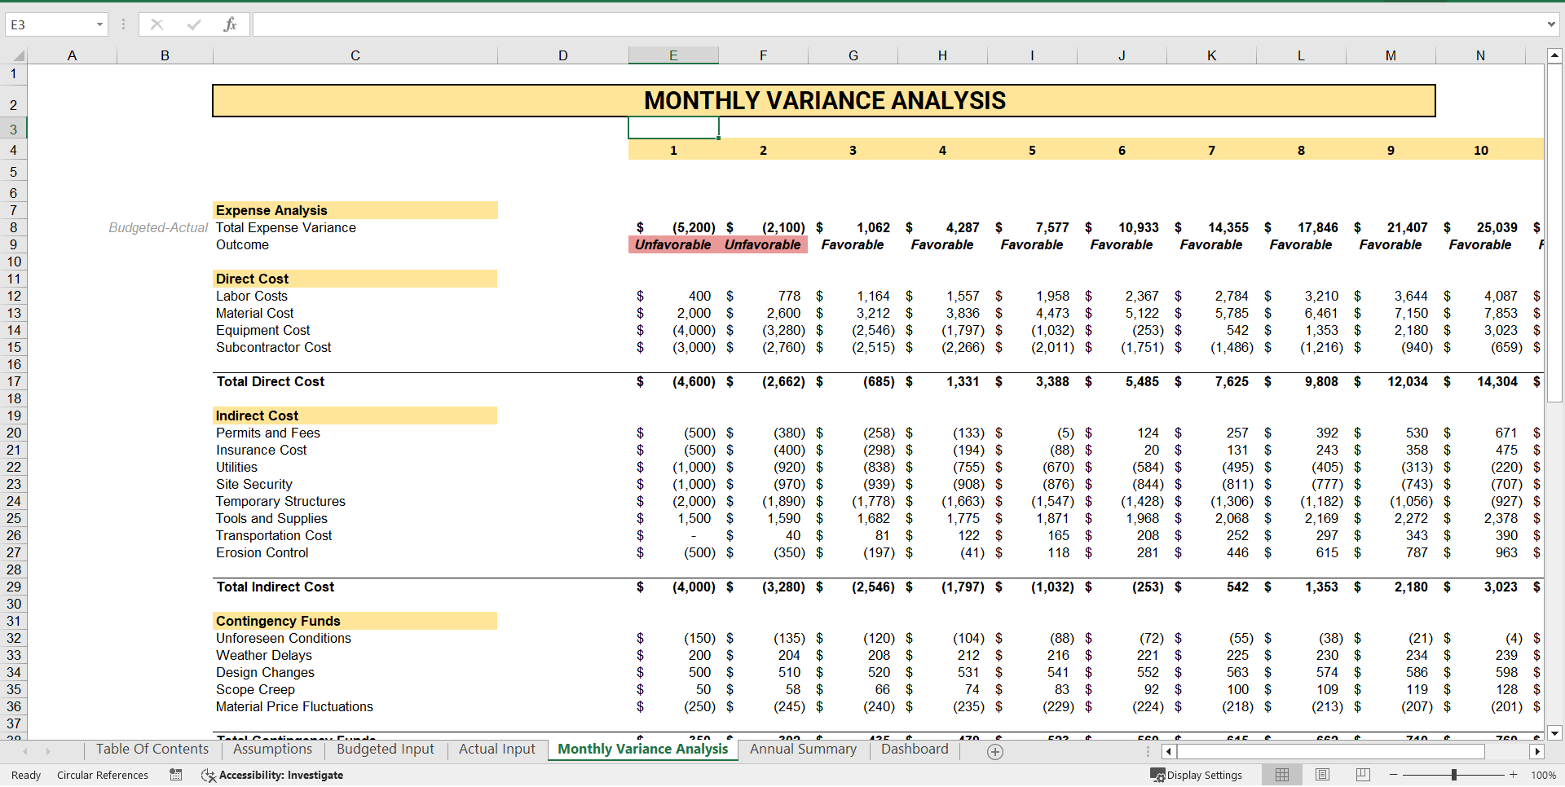Click the zoom in plus button
Image resolution: width=1565 pixels, height=787 pixels.
pyautogui.click(x=1514, y=775)
